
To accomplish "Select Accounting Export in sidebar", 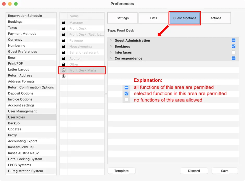I will (x=31, y=141).
